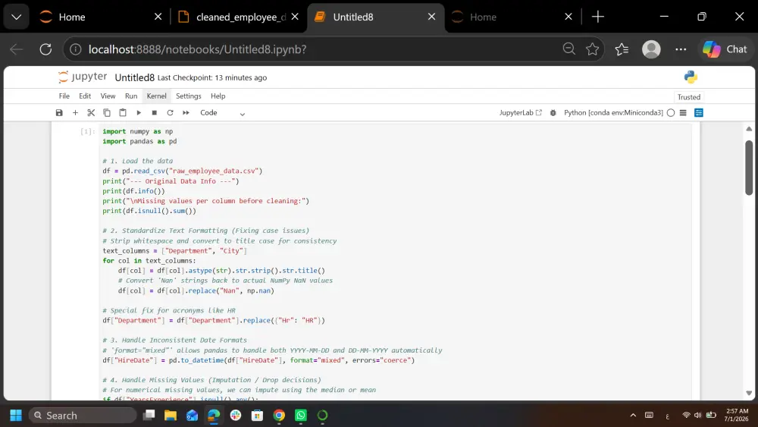The width and height of the screenshot is (758, 427).
Task: Open Microsoft Edge from the taskbar
Action: [x=214, y=416]
